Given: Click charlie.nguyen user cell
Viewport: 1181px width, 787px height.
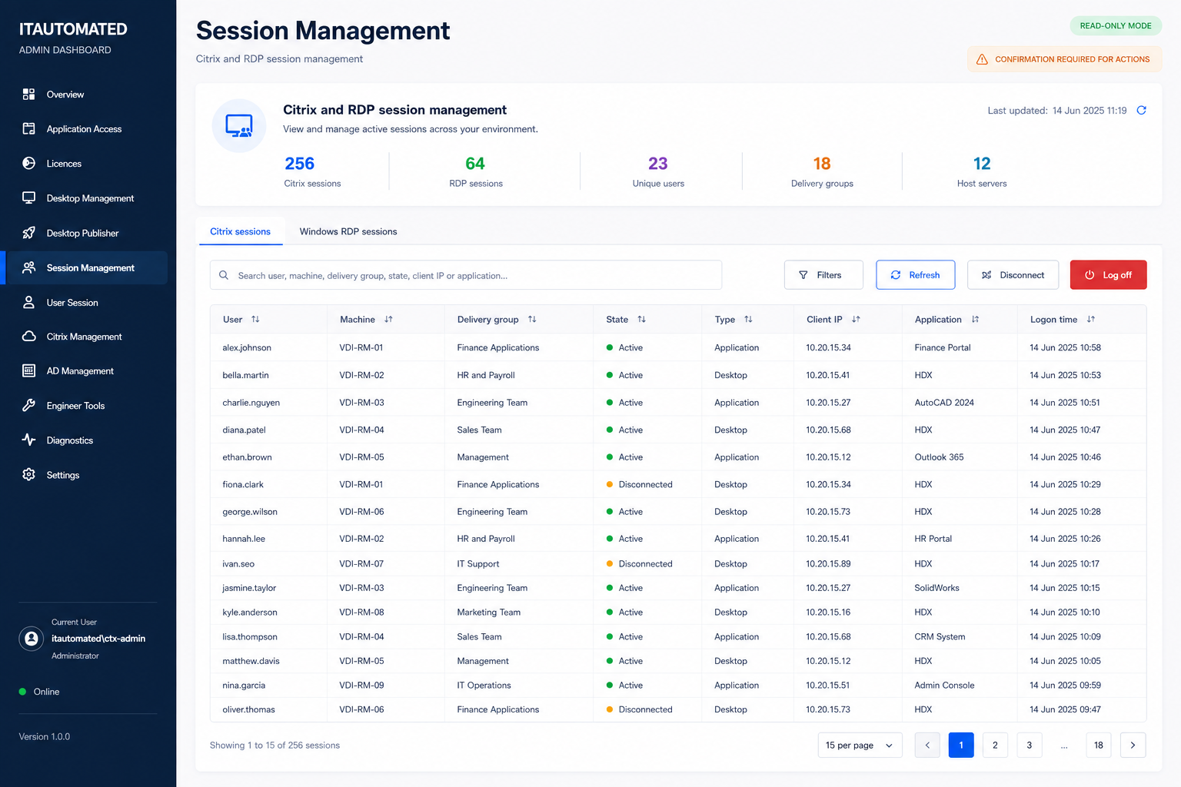Looking at the screenshot, I should 251,403.
